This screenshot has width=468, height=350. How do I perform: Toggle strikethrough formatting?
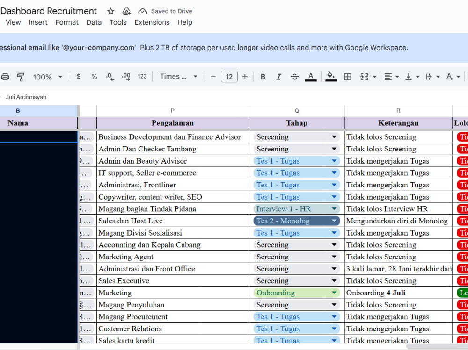[294, 77]
